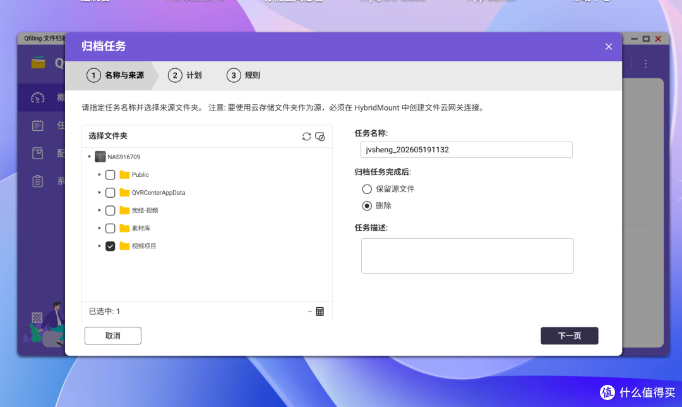This screenshot has width=682, height=407.
Task: Click the 视频项目 folder icon
Action: [x=124, y=246]
